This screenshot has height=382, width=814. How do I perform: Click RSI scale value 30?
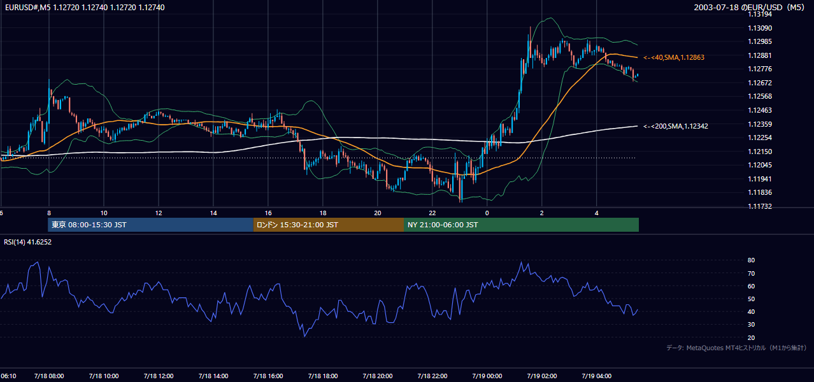point(751,325)
